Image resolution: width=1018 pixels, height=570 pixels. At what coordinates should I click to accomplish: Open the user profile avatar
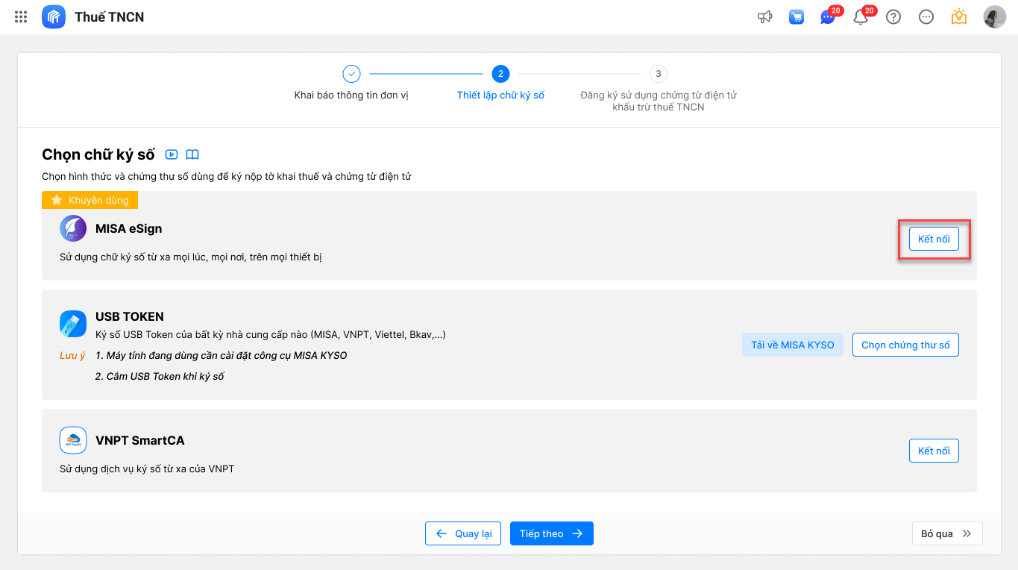[x=995, y=16]
